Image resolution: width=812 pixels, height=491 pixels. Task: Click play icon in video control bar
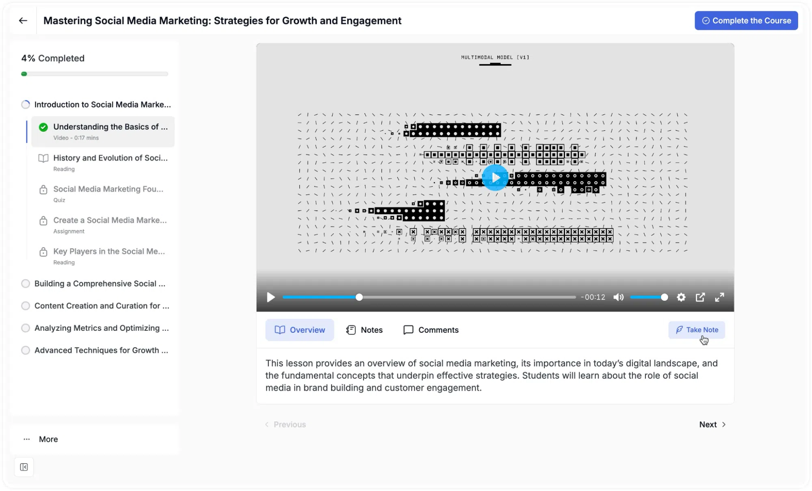click(271, 297)
